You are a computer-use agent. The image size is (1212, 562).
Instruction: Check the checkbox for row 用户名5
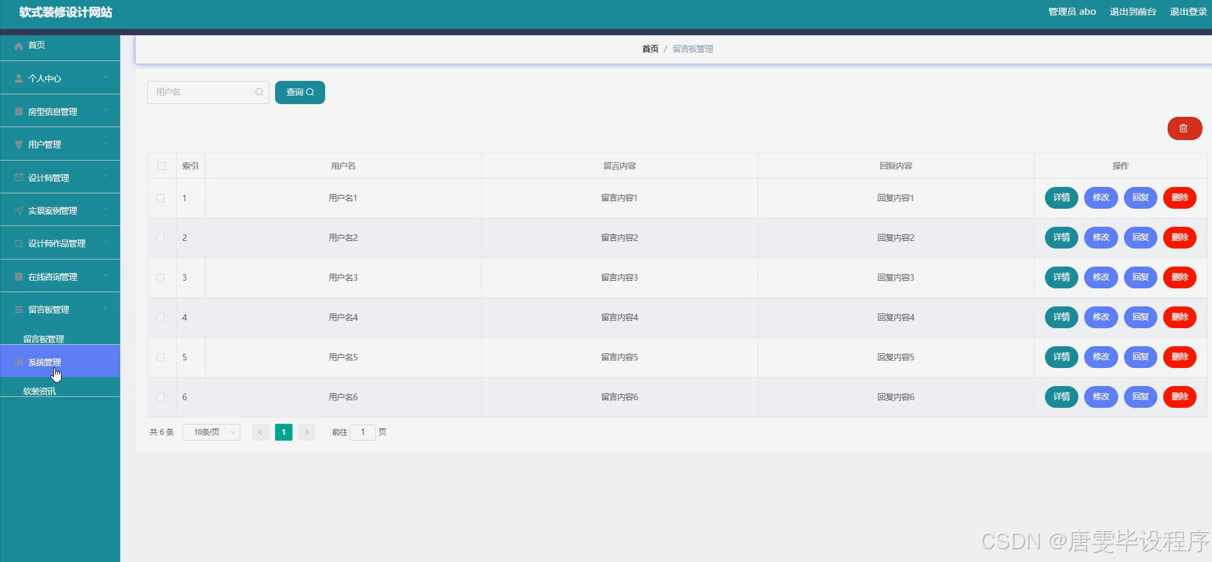[161, 357]
